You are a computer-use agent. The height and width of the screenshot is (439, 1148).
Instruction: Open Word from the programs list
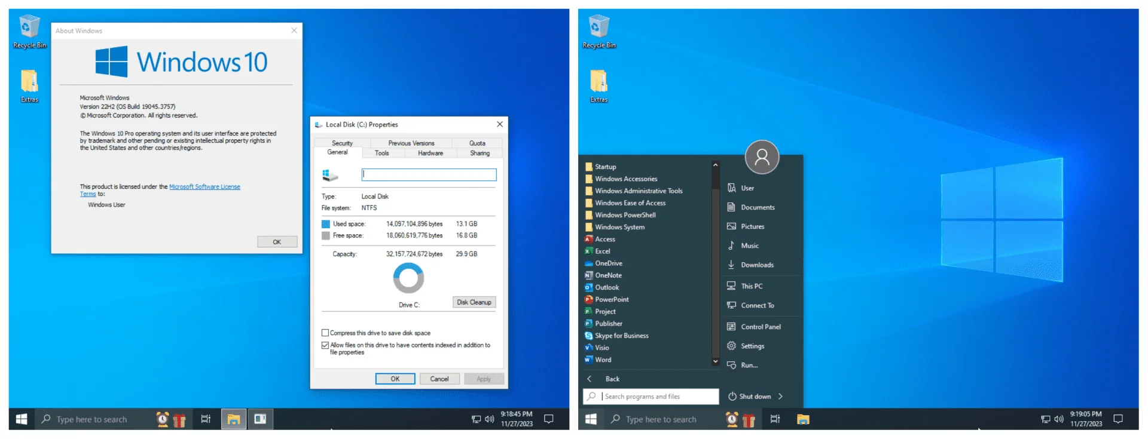coord(598,360)
